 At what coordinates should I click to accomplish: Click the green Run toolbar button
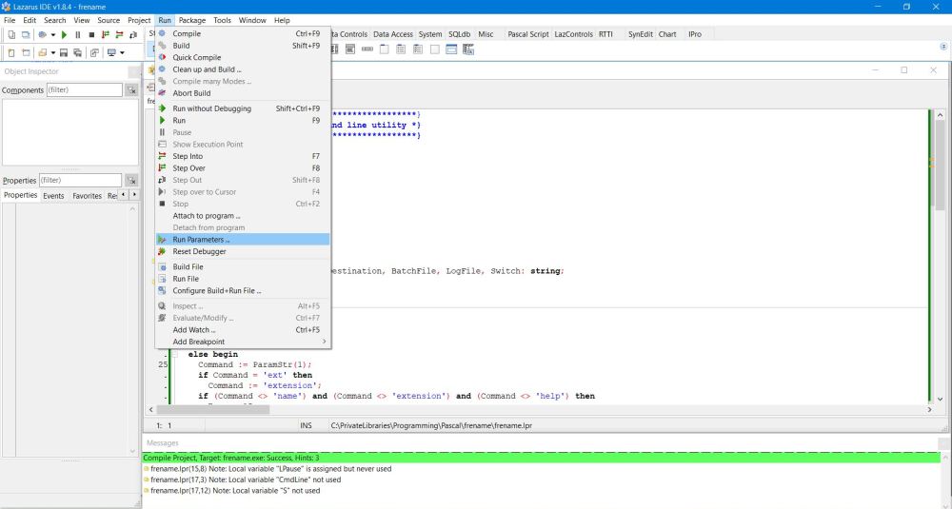point(64,35)
